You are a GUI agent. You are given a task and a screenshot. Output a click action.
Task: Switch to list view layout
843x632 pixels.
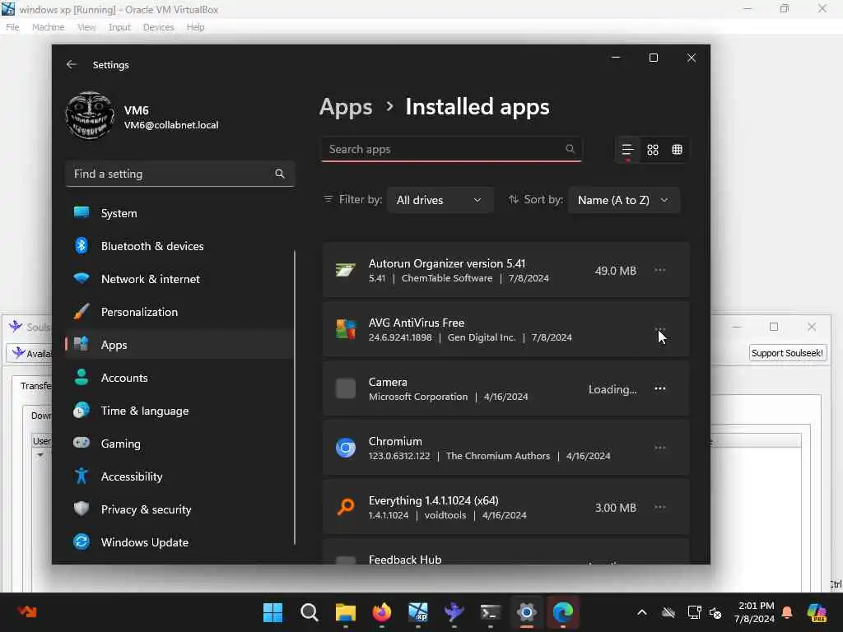point(626,150)
